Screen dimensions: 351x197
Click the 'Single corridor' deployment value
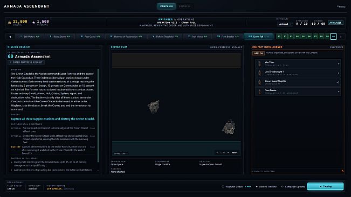coord(162,164)
